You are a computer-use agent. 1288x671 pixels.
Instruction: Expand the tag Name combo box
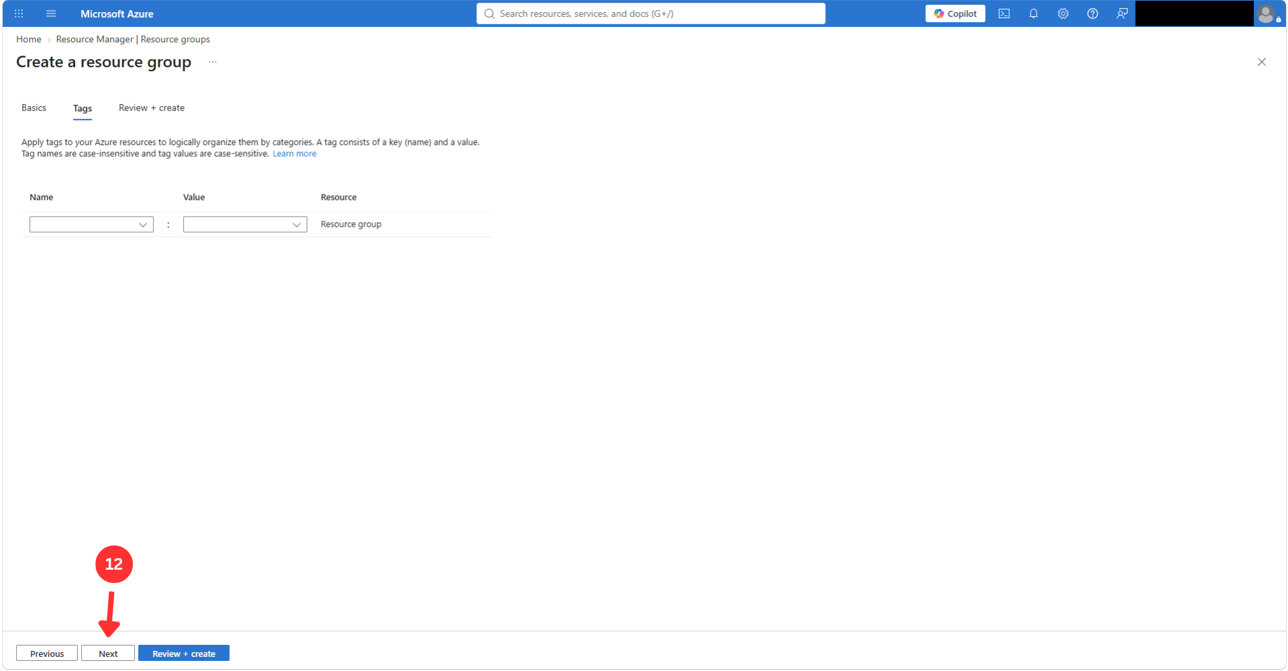91,224
